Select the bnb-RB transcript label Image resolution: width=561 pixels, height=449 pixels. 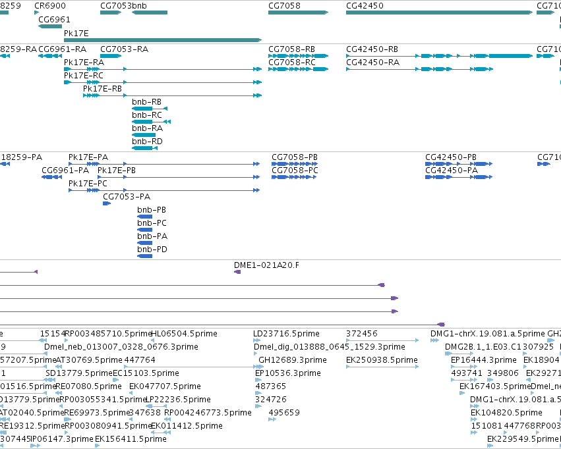click(147, 102)
